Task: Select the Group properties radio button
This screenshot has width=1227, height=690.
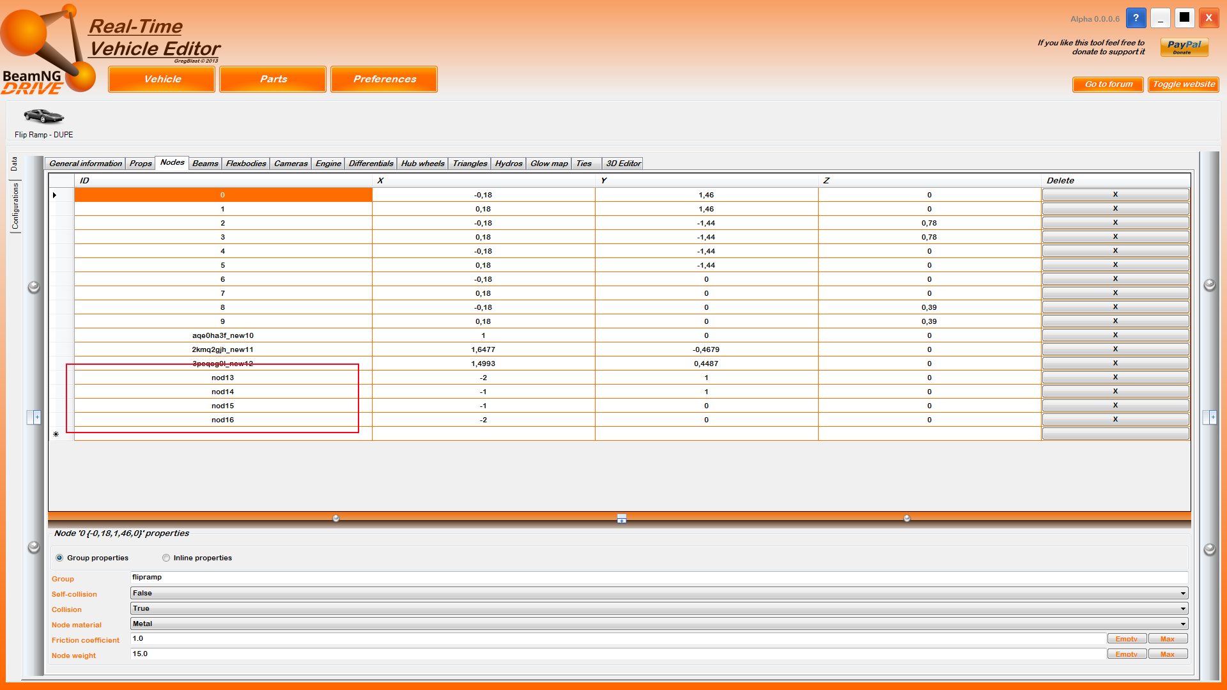Action: pos(59,558)
